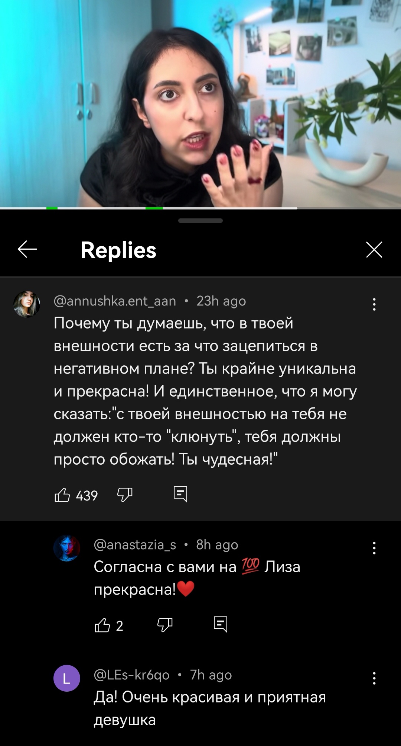Open options menu for anastazia_s reply

374,548
